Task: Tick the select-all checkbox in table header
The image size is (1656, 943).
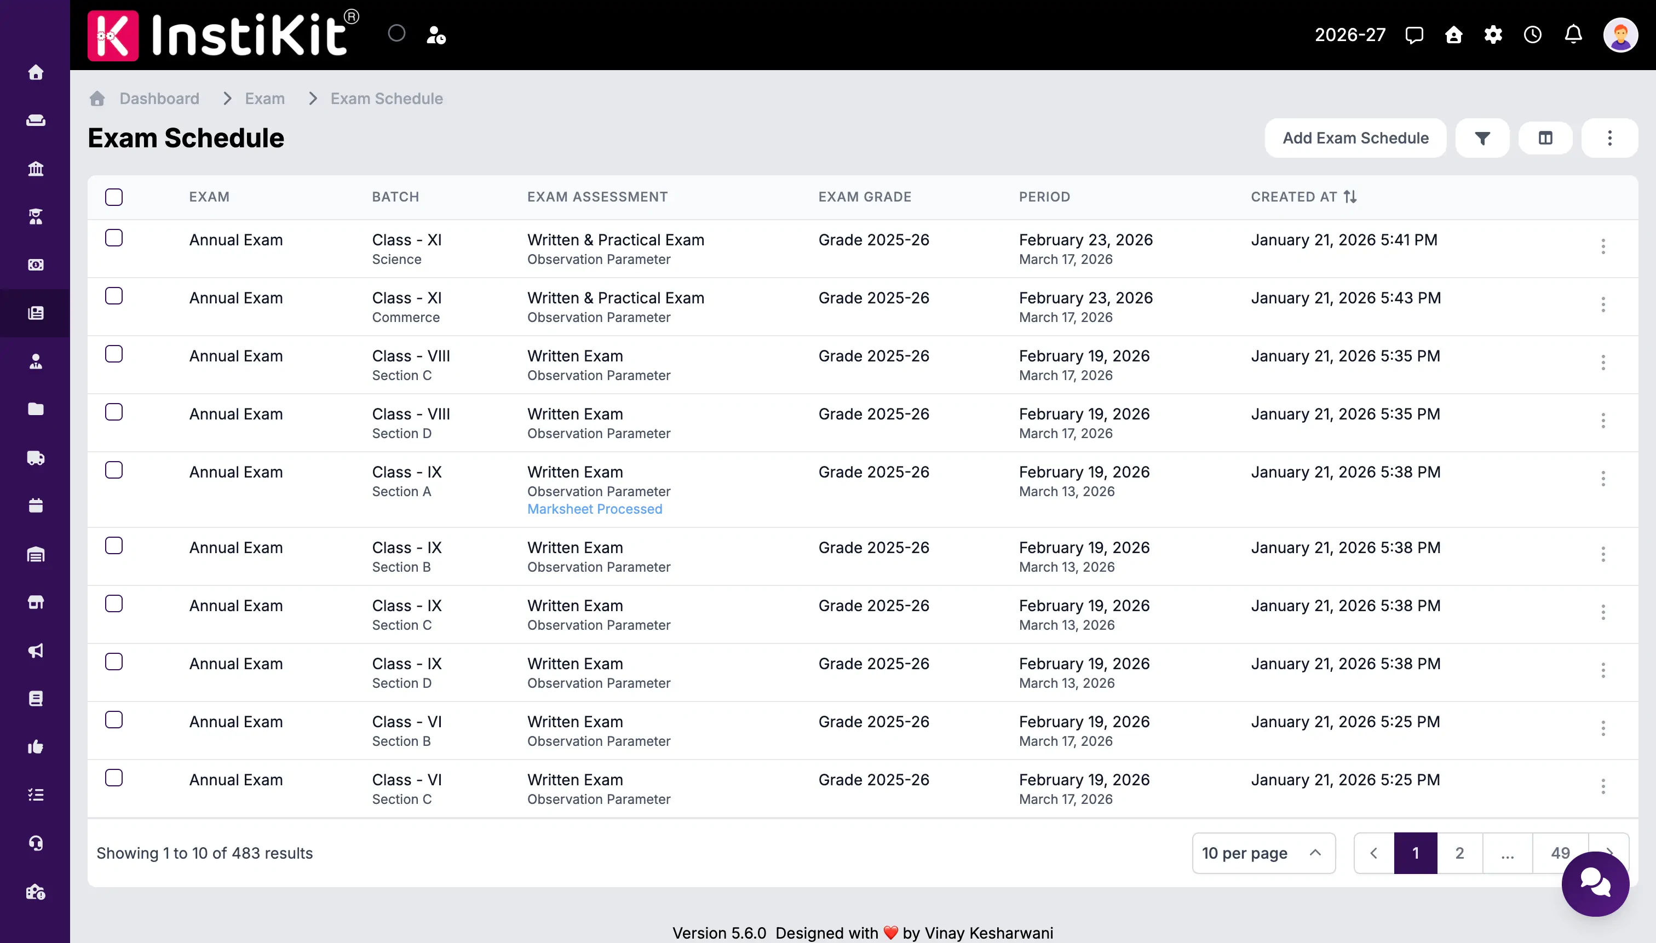Action: tap(114, 197)
